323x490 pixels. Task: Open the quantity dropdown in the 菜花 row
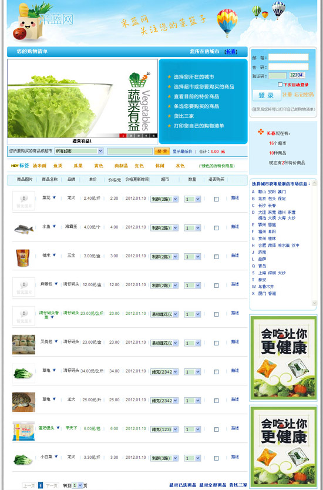coord(192,199)
